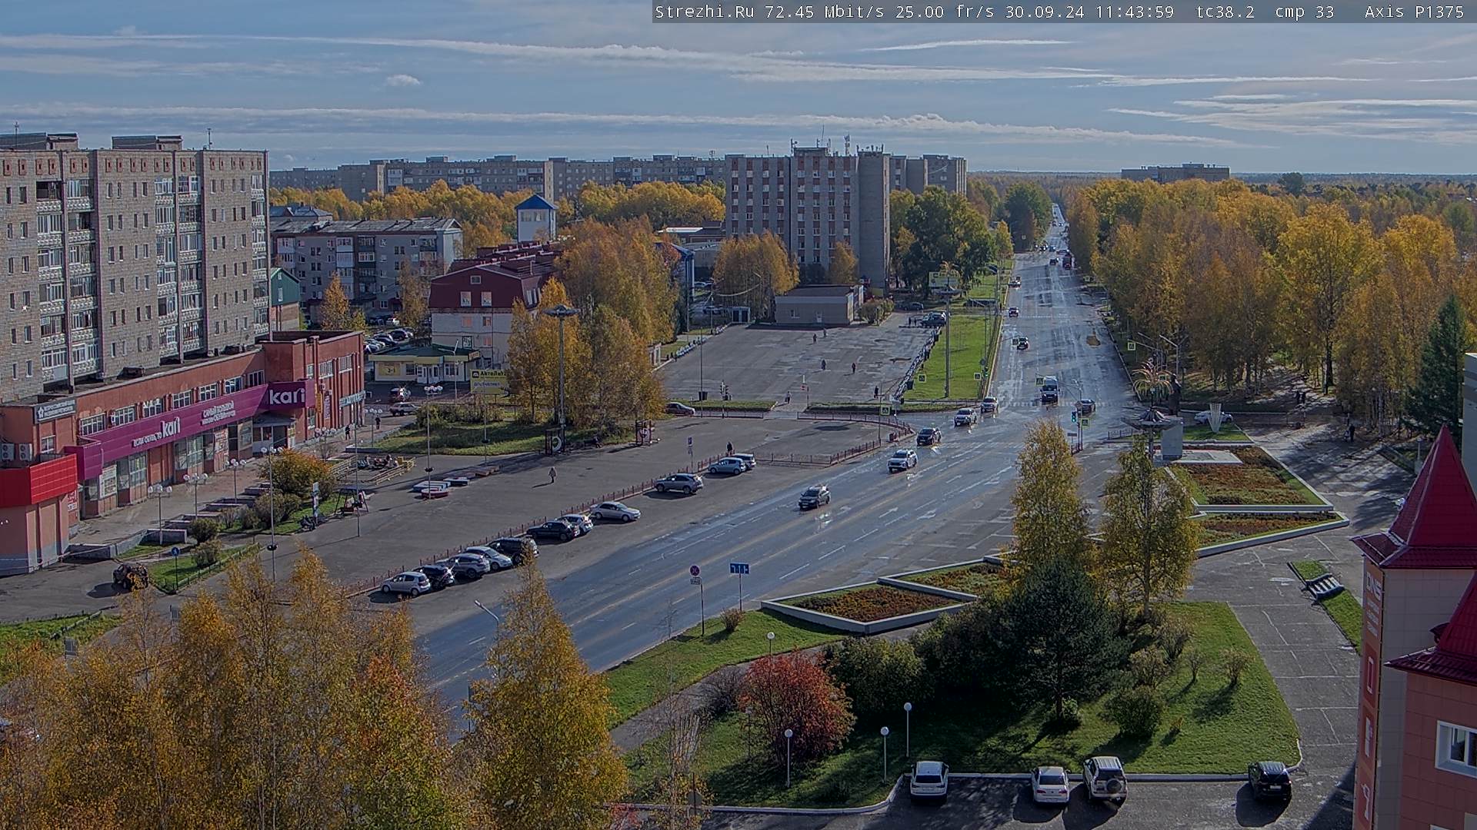
Task: Click the "25.00 fr/s" frame rate readout
Action: [946, 12]
